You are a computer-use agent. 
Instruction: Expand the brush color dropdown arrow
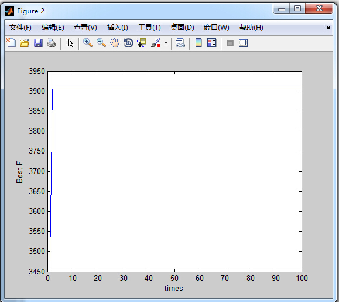pyautogui.click(x=166, y=43)
